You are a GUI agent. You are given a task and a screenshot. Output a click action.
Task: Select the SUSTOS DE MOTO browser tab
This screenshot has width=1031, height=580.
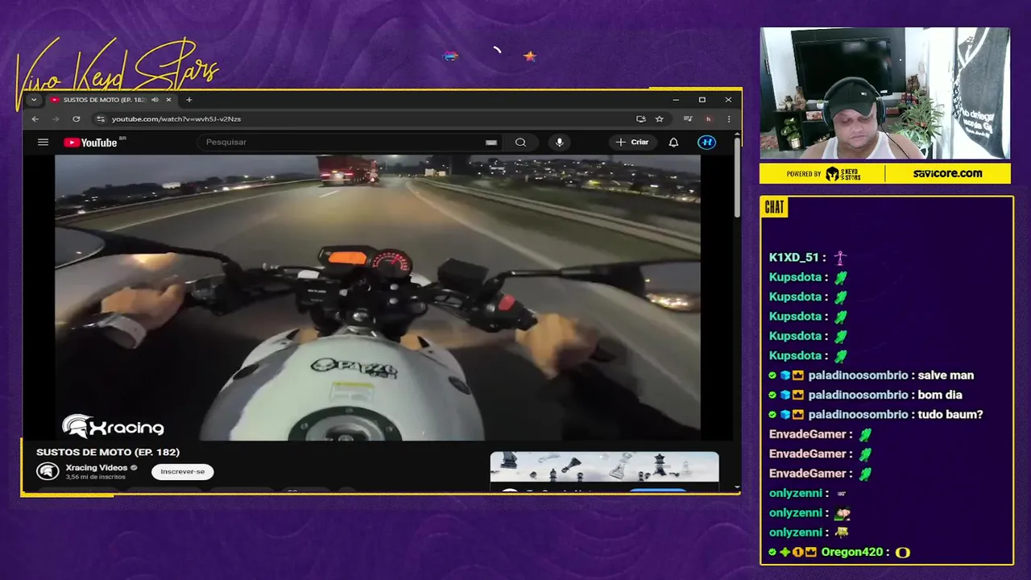point(110,100)
